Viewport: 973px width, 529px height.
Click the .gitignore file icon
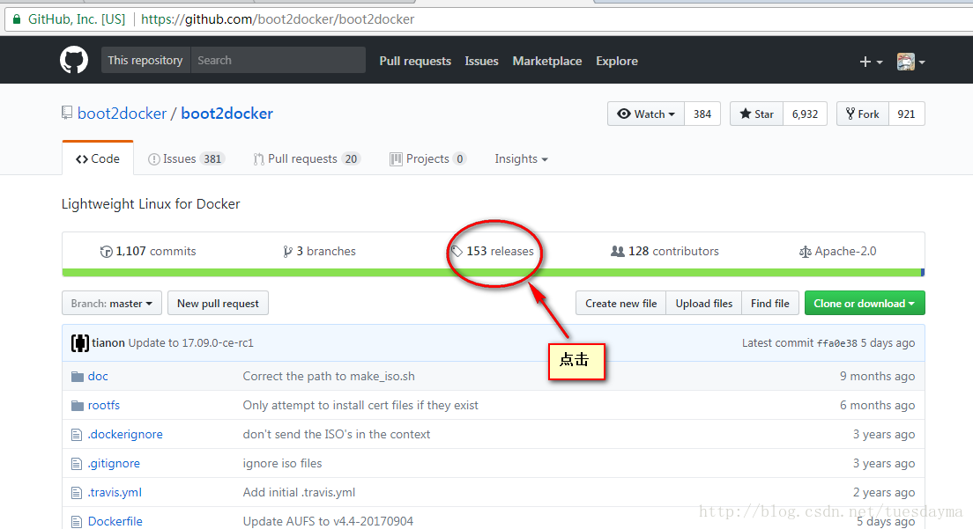click(x=77, y=463)
